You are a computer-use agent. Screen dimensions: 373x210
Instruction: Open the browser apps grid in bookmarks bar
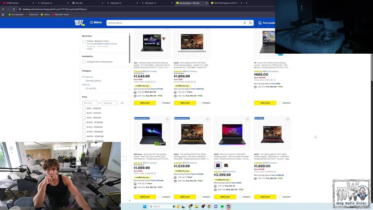3,15
